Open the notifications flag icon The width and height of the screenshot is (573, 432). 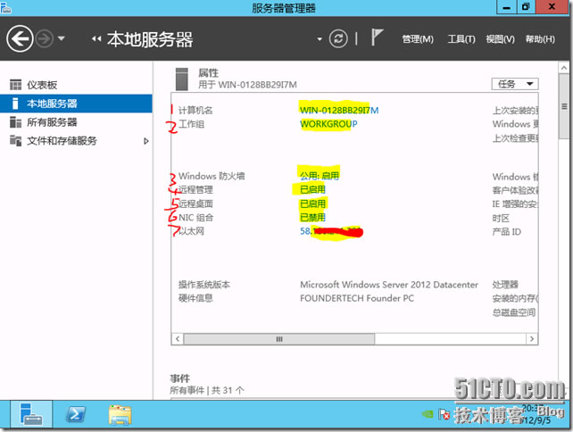coord(378,38)
